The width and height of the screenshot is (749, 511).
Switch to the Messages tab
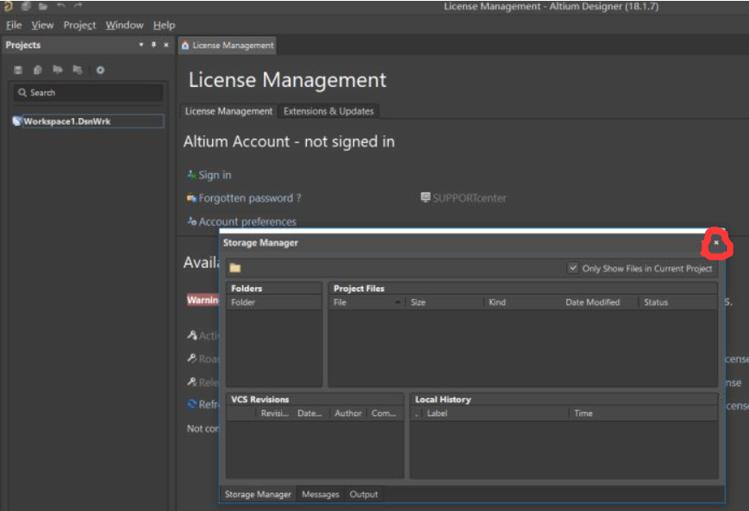click(320, 495)
